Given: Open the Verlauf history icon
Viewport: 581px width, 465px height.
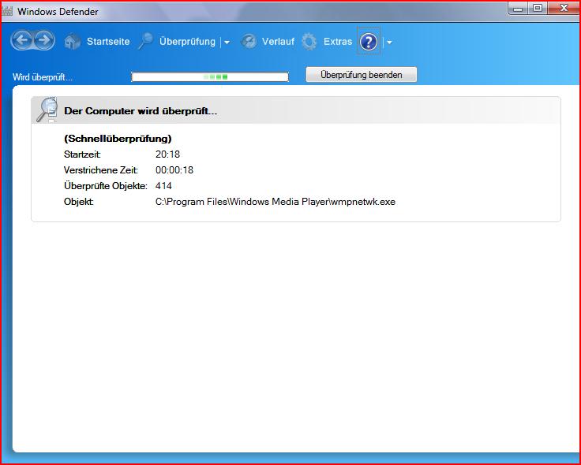Looking at the screenshot, I should click(249, 42).
